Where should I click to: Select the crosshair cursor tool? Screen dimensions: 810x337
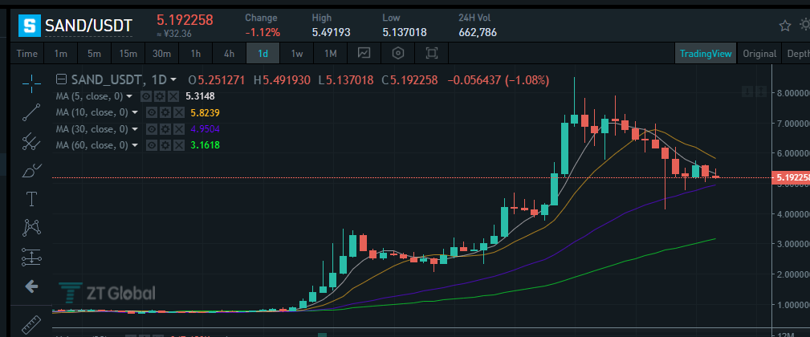[32, 83]
